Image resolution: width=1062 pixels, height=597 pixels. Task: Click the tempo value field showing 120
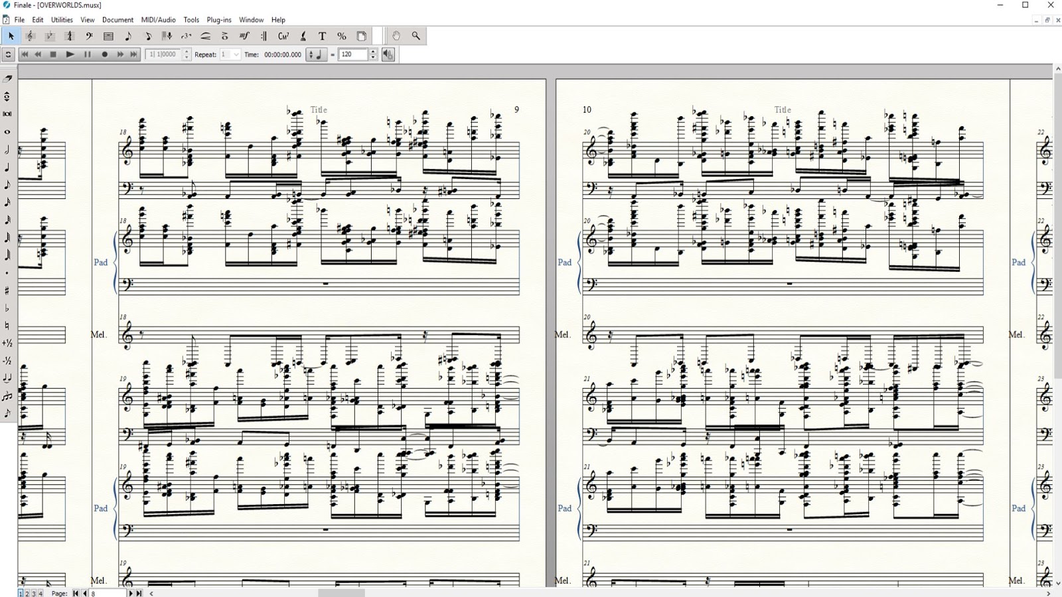[x=353, y=54]
